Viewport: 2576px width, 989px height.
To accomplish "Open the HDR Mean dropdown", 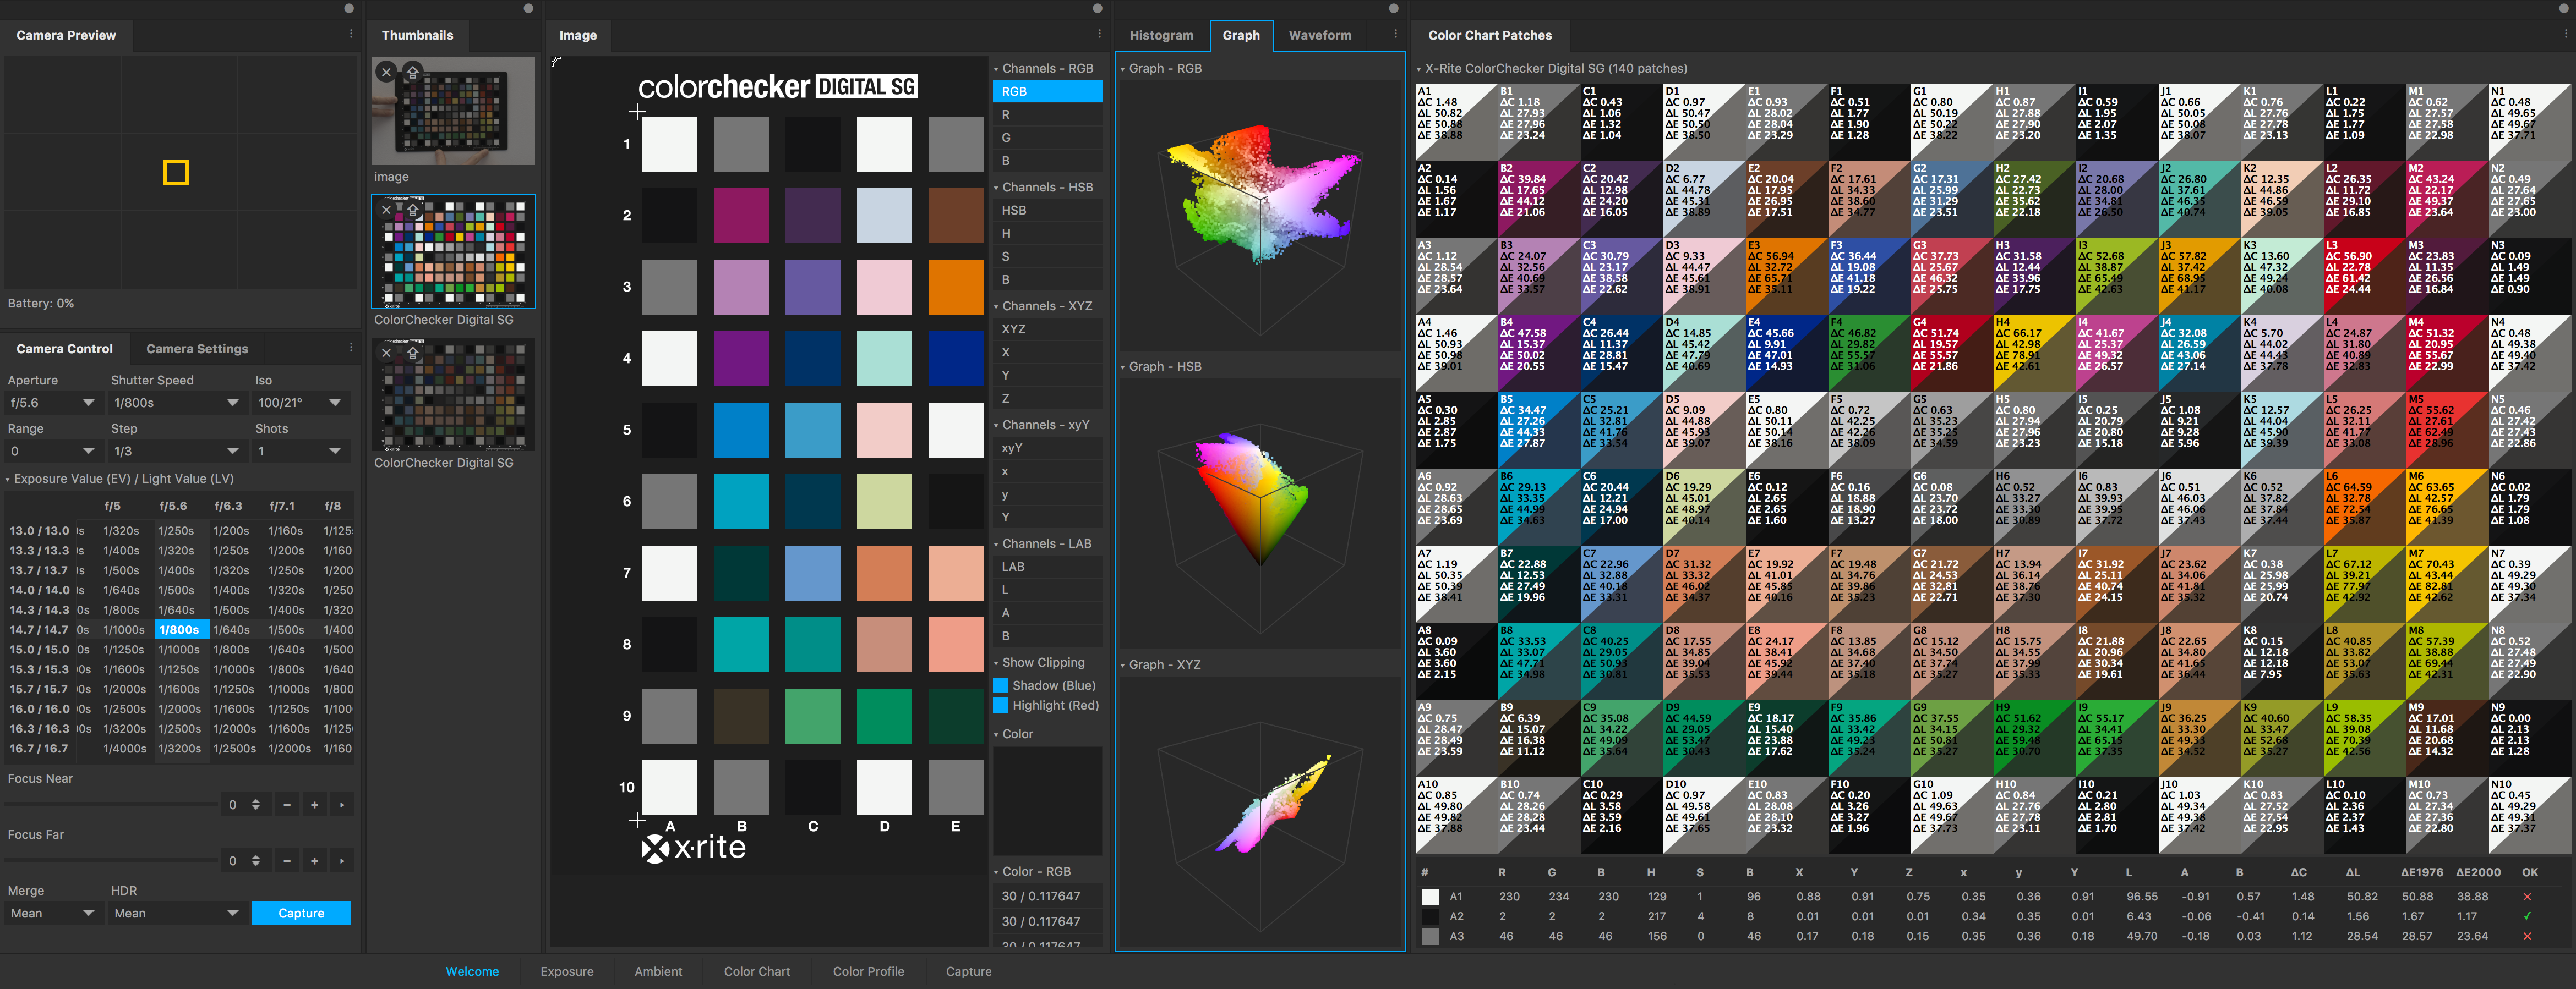I will [x=176, y=913].
